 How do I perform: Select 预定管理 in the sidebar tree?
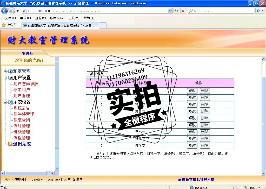(x=22, y=71)
